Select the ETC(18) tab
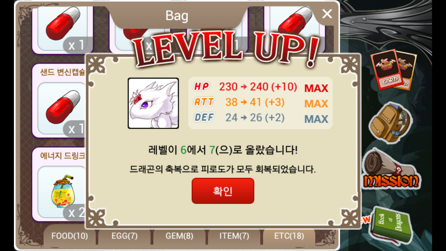The height and width of the screenshot is (251, 446). (x=289, y=236)
